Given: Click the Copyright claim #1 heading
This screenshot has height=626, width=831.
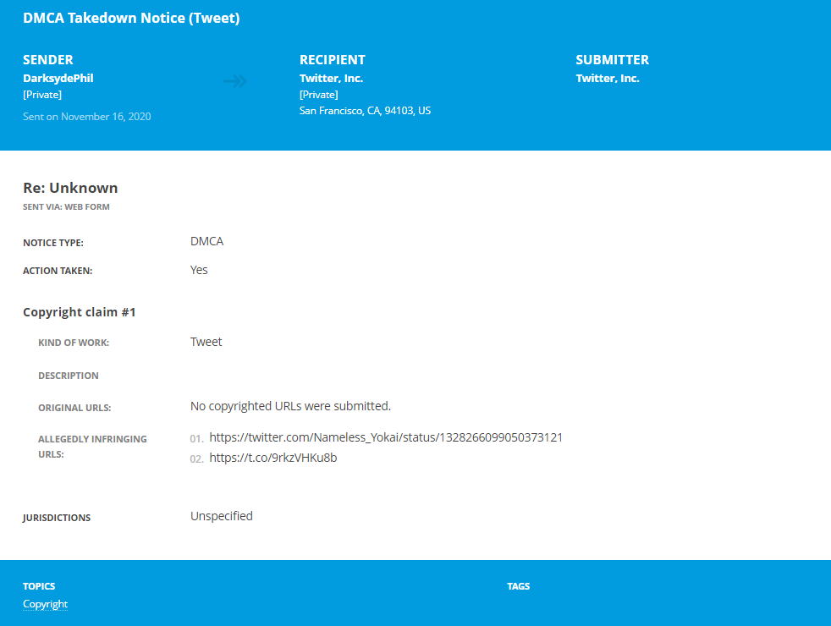Looking at the screenshot, I should coord(80,312).
